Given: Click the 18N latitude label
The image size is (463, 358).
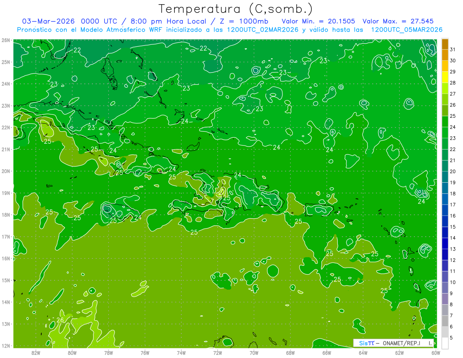Looking at the screenshot, I should coord(6,215).
